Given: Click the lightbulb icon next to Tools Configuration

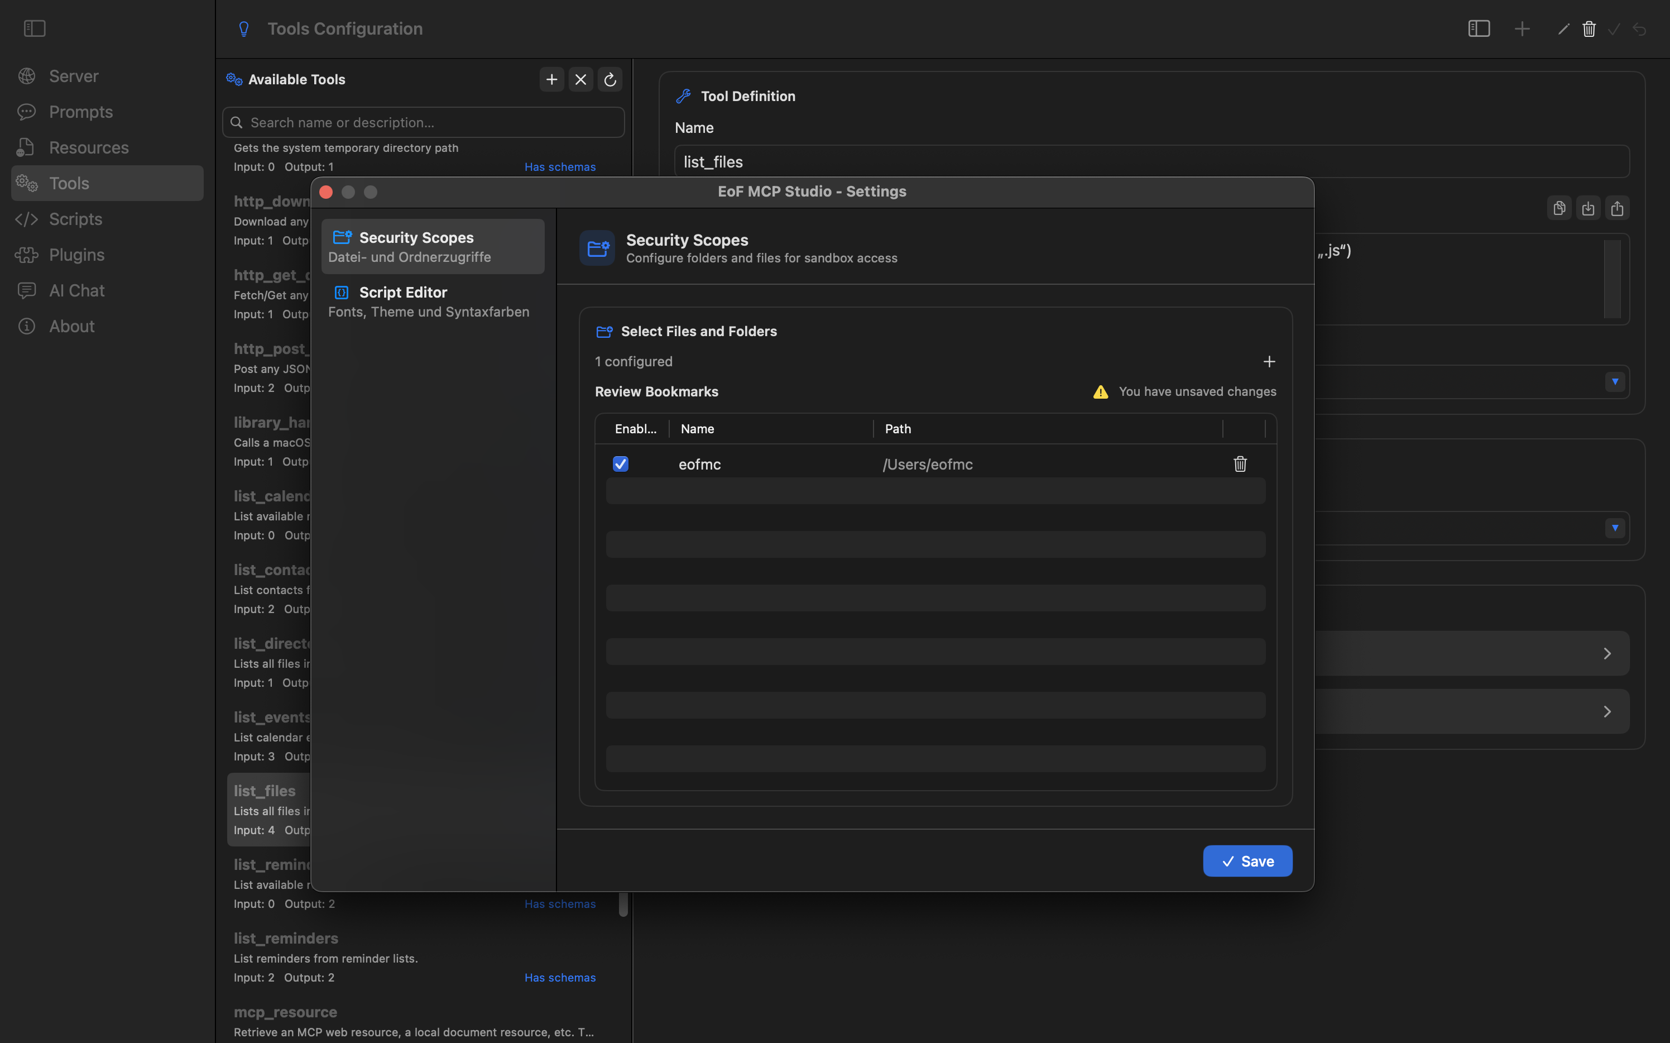Looking at the screenshot, I should (x=243, y=29).
